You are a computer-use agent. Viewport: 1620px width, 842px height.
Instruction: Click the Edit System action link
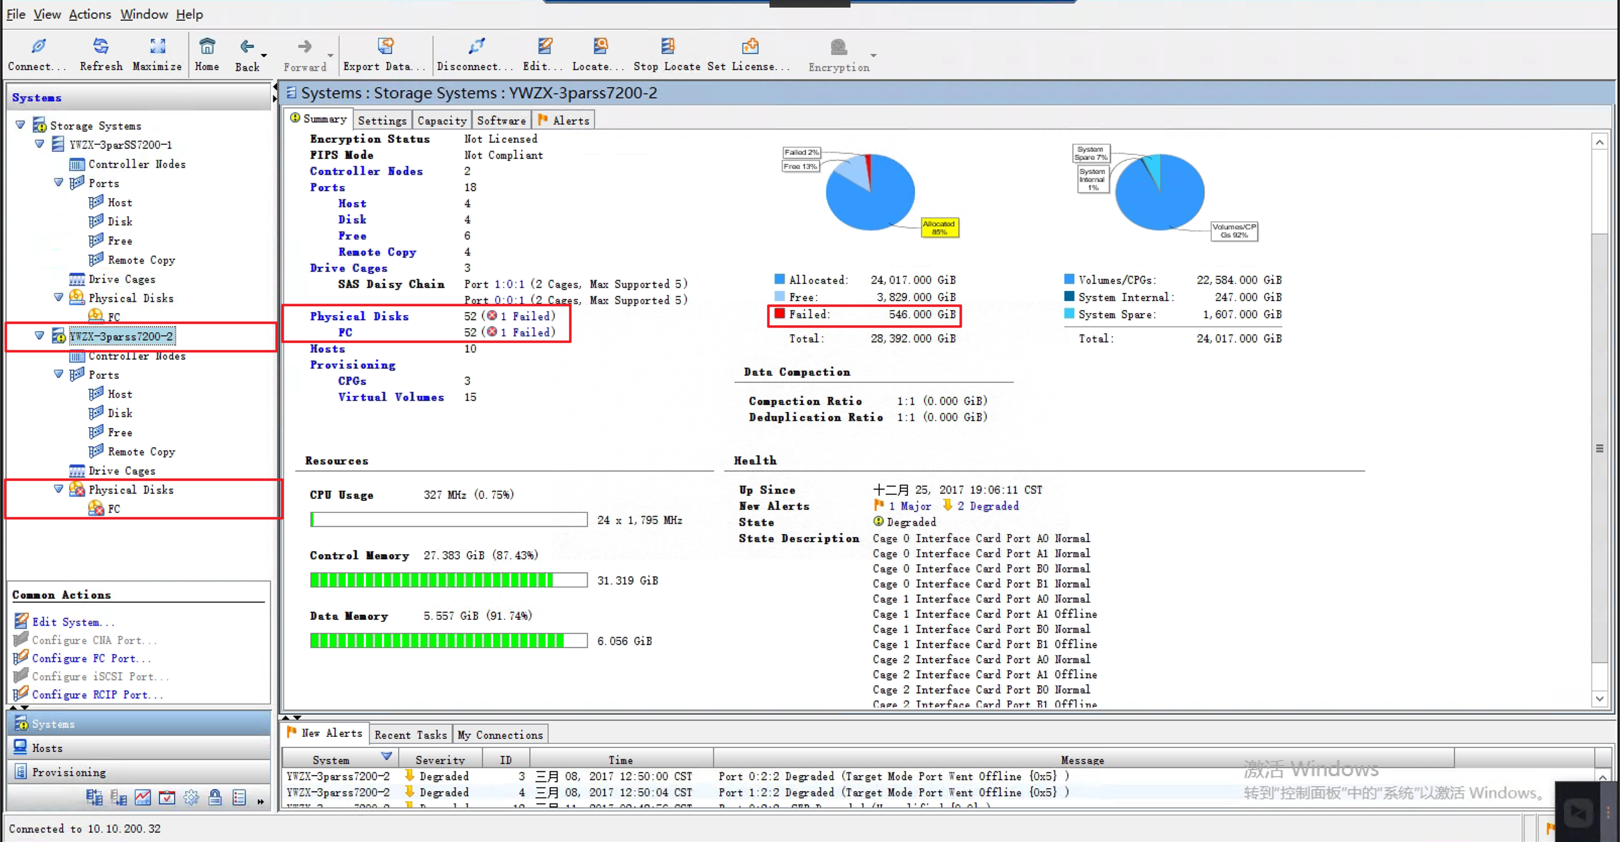[x=73, y=622]
